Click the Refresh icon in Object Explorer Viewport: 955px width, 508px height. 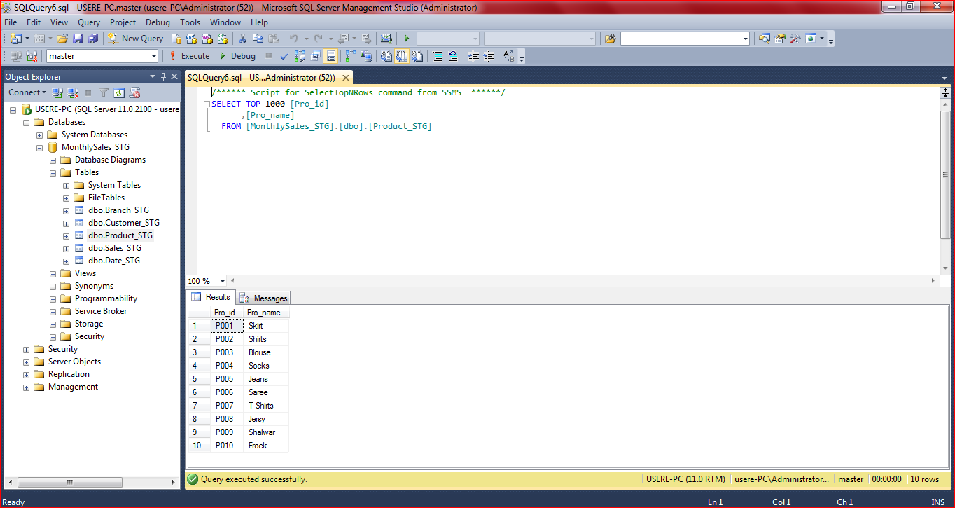coord(119,92)
